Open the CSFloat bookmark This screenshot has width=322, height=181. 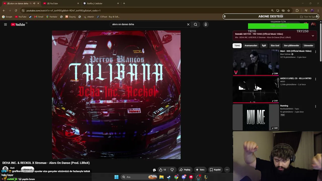coord(108,17)
